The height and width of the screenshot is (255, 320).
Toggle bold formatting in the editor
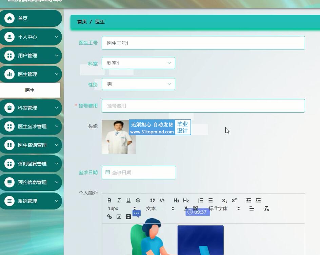point(109,201)
